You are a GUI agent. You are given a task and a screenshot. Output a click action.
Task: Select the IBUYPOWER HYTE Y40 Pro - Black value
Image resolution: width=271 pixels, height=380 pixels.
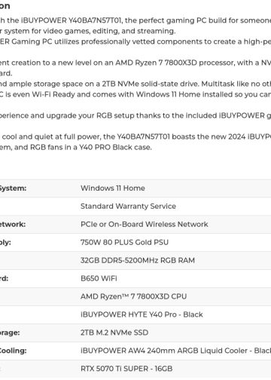click(x=142, y=314)
